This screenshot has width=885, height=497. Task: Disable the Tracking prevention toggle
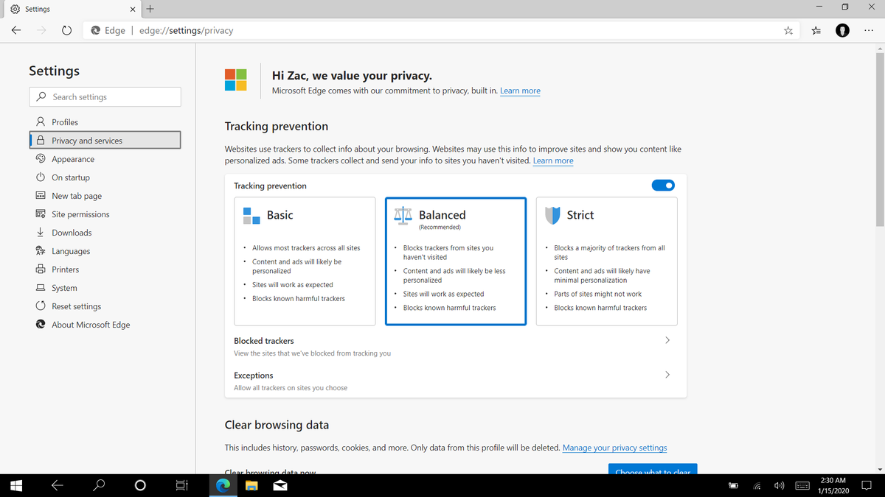(662, 185)
